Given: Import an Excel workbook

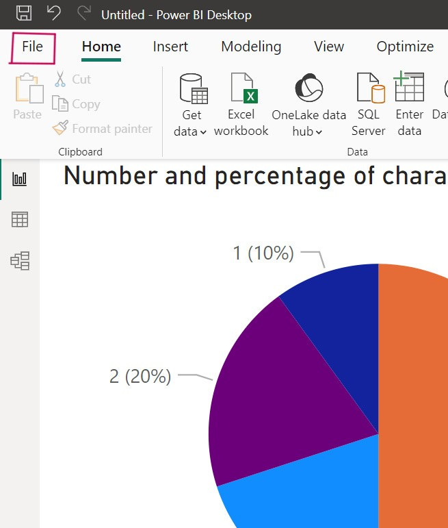Looking at the screenshot, I should click(x=241, y=105).
